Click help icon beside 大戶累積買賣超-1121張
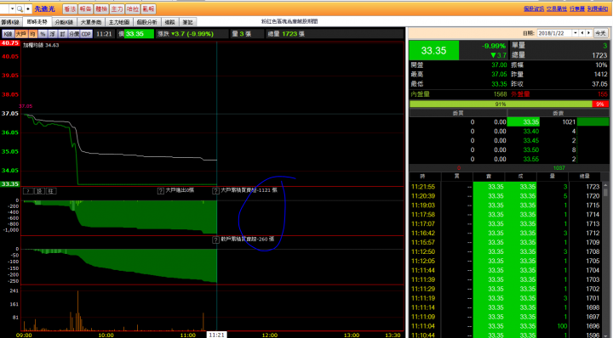 [215, 191]
